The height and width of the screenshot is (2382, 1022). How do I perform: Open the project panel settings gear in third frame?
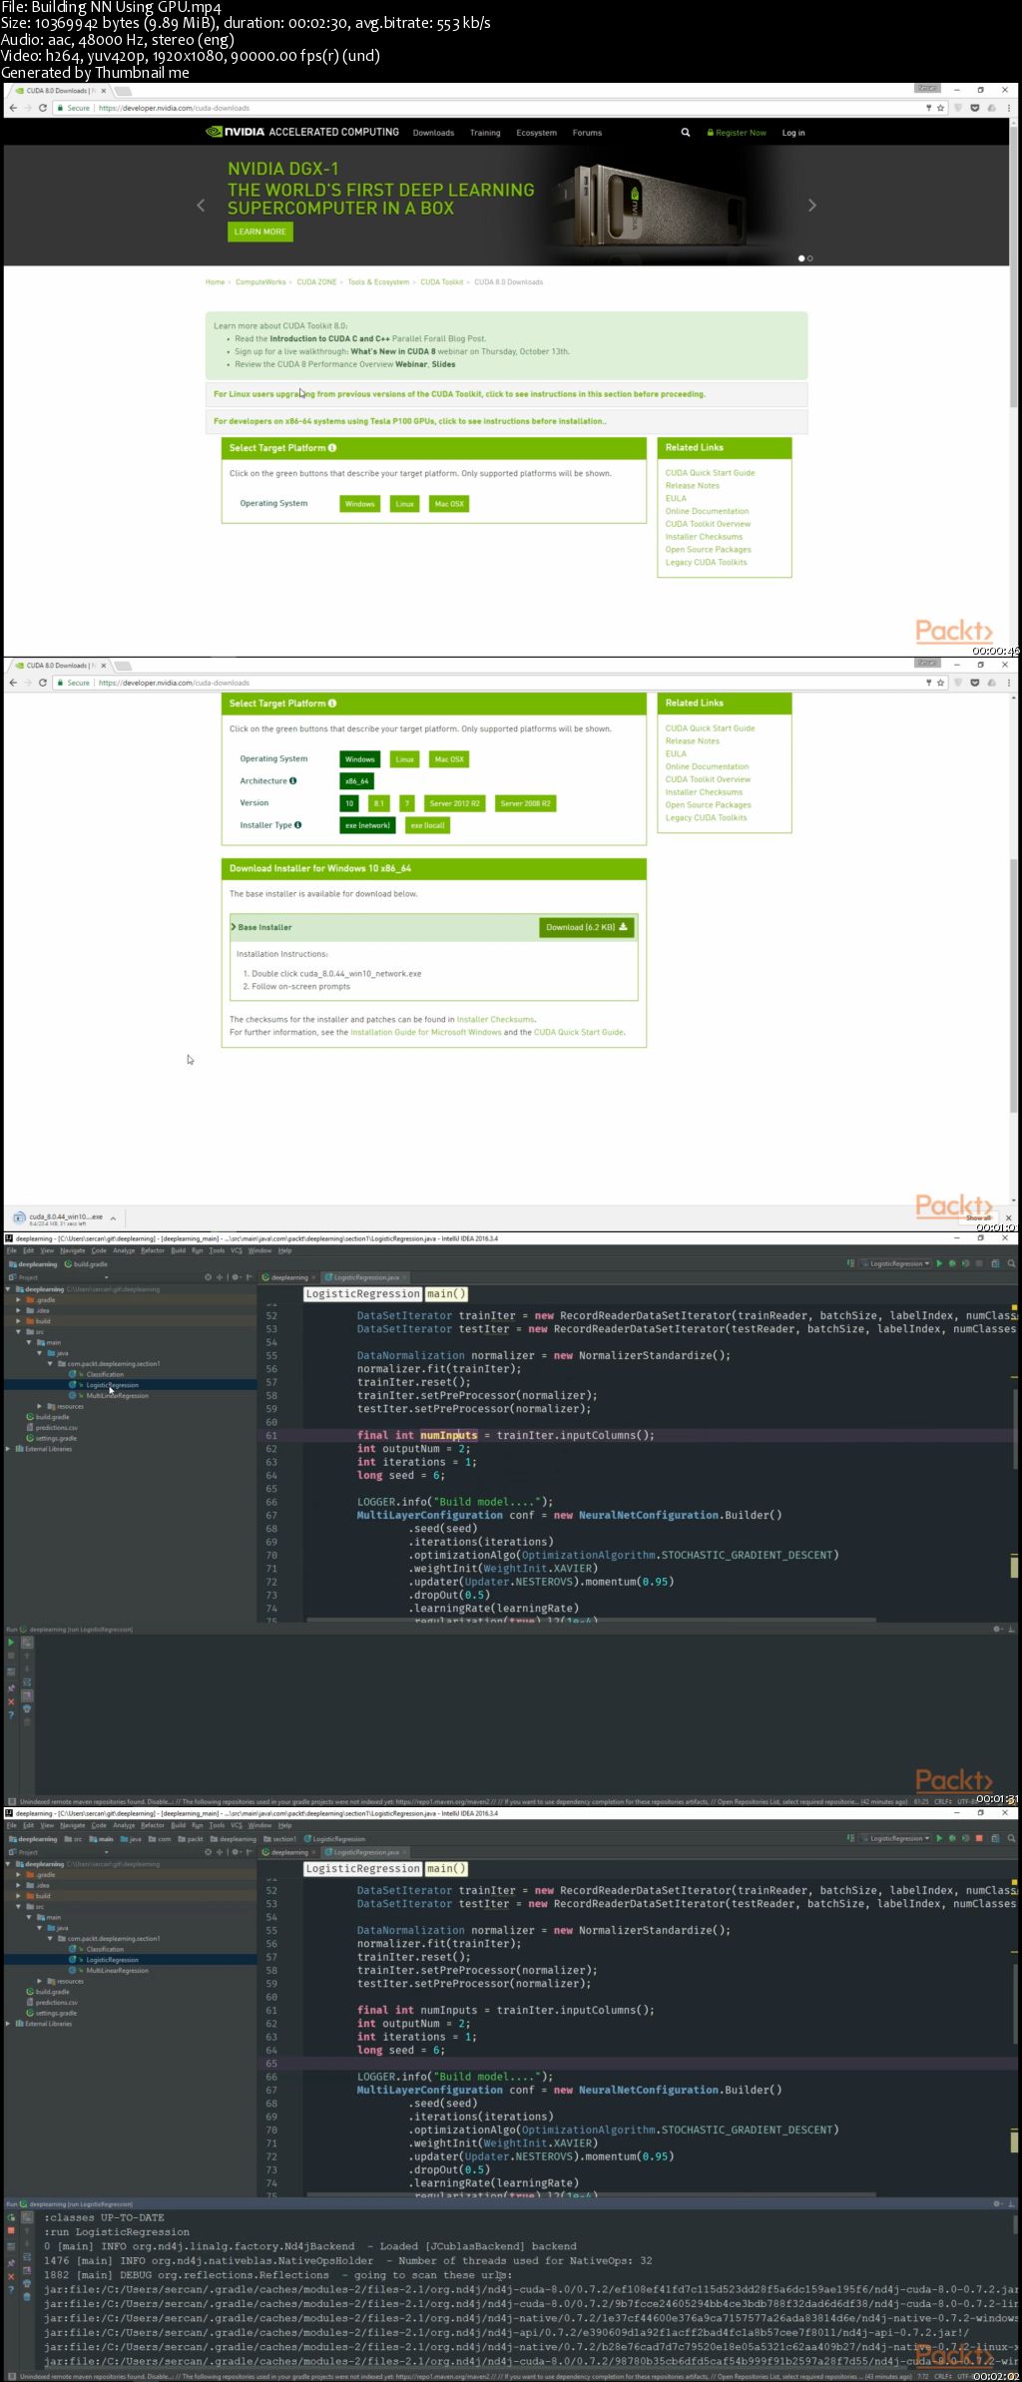click(x=236, y=1277)
